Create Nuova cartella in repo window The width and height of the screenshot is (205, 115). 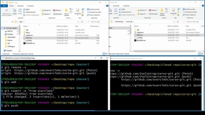[x=66, y=12]
